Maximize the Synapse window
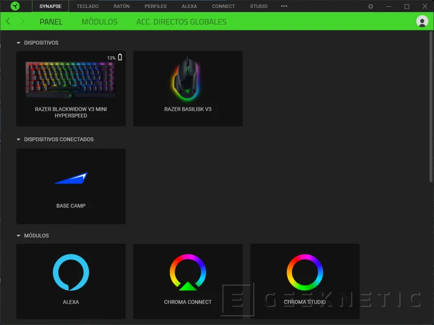Viewport: 434px width, 325px height. (x=407, y=6)
